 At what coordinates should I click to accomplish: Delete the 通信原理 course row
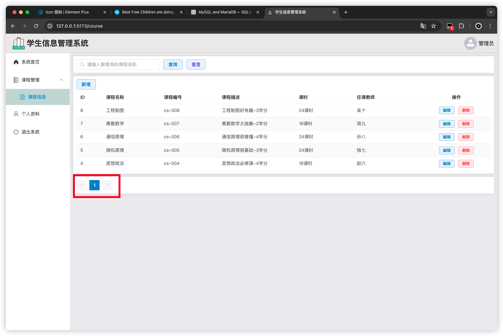click(466, 137)
